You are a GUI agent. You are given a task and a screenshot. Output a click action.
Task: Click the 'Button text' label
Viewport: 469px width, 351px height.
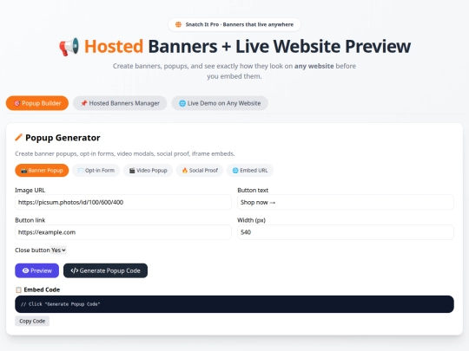pyautogui.click(x=253, y=191)
